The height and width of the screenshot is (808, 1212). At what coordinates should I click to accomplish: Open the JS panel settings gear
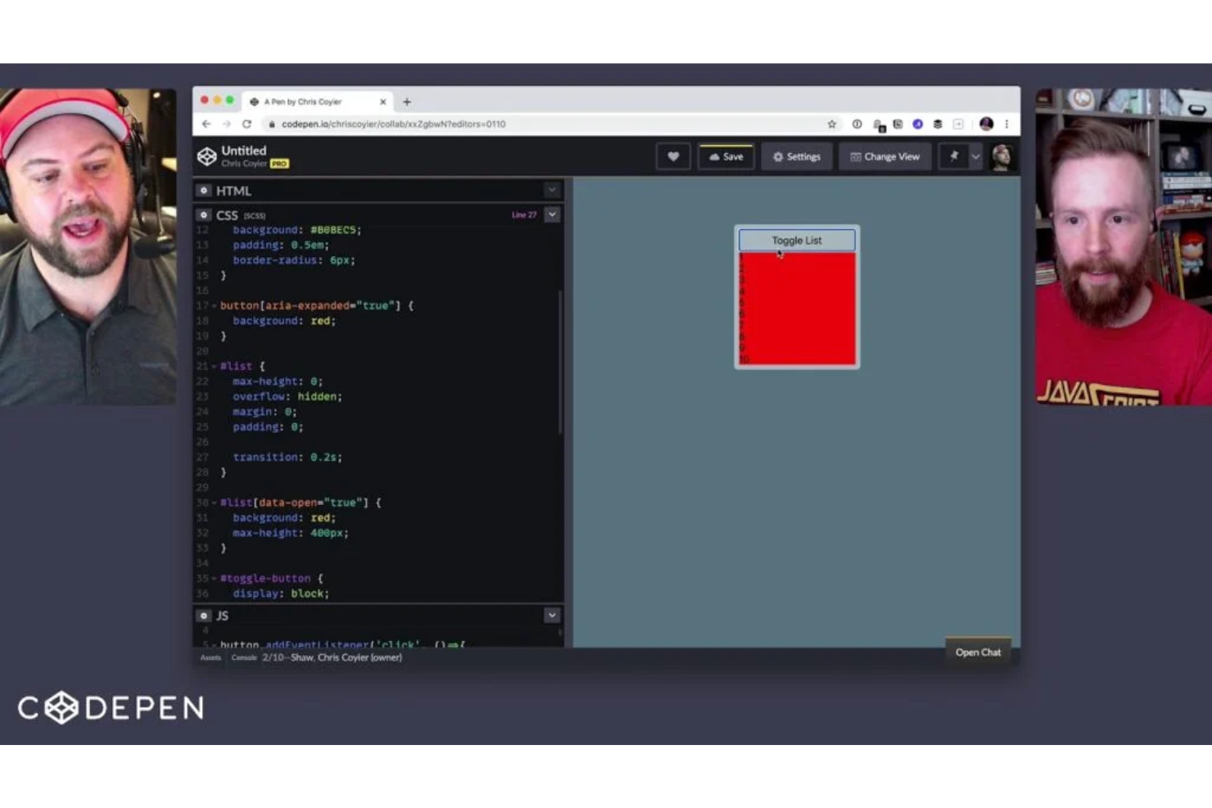(x=203, y=616)
